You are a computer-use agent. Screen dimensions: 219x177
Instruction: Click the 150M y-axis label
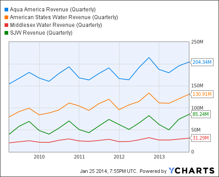click(x=197, y=86)
